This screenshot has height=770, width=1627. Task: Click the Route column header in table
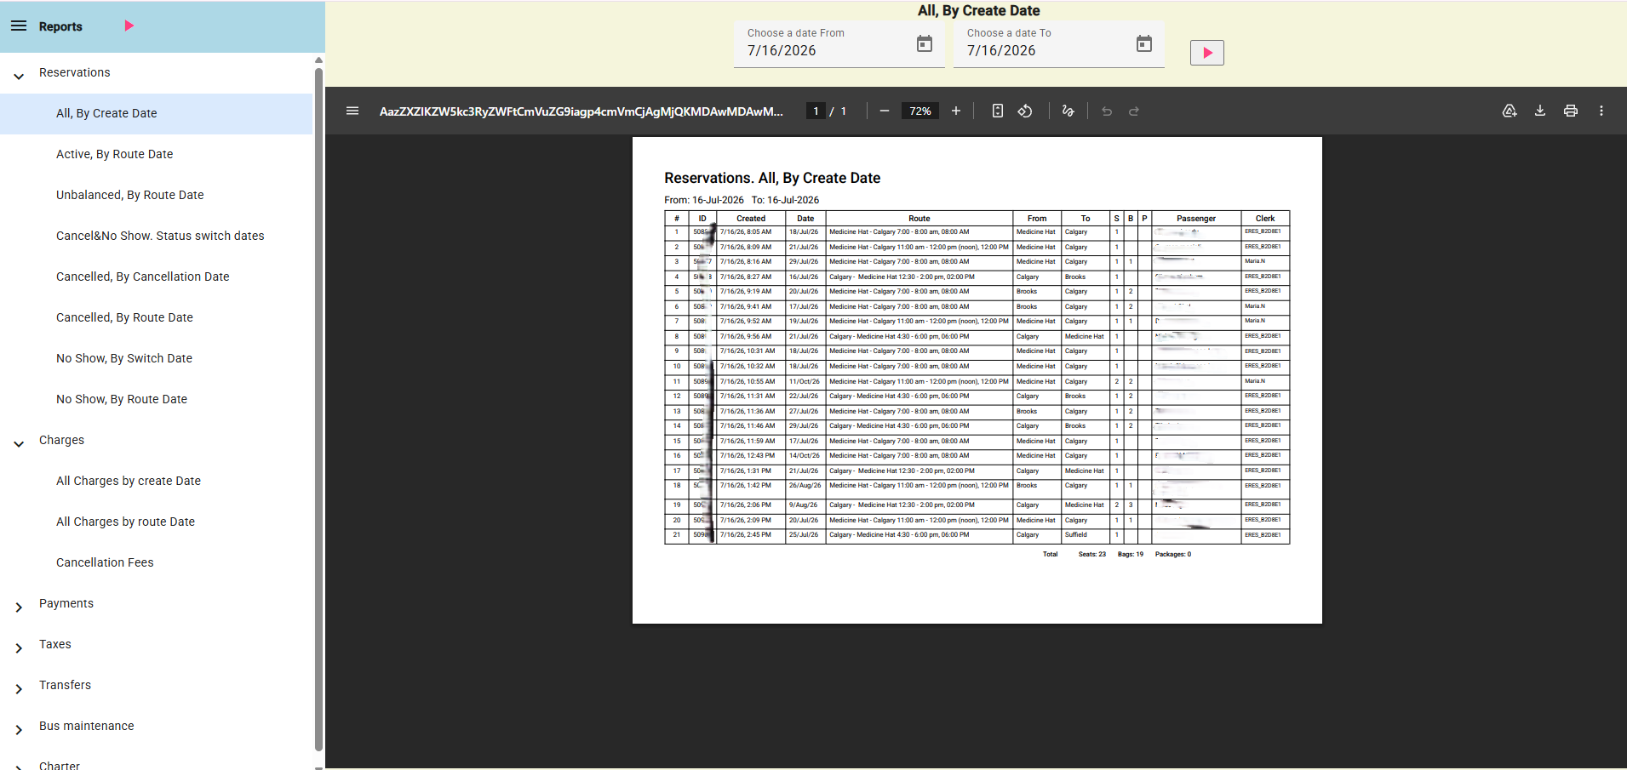point(919,219)
